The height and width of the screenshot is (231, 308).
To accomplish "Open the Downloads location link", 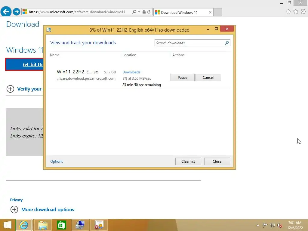I will [x=131, y=72].
